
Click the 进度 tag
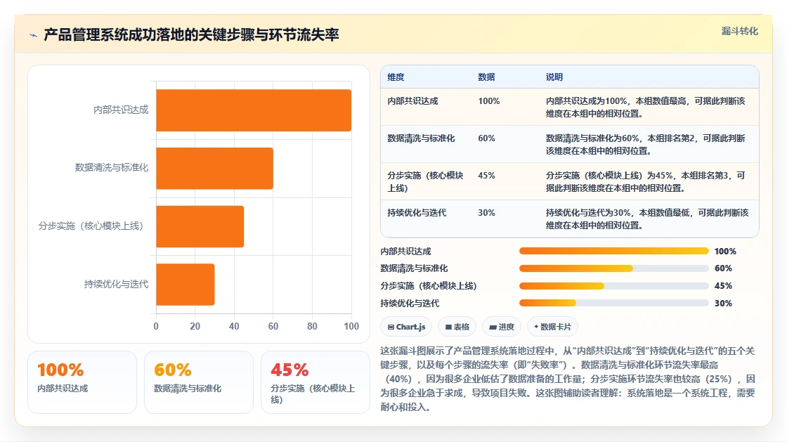point(502,327)
